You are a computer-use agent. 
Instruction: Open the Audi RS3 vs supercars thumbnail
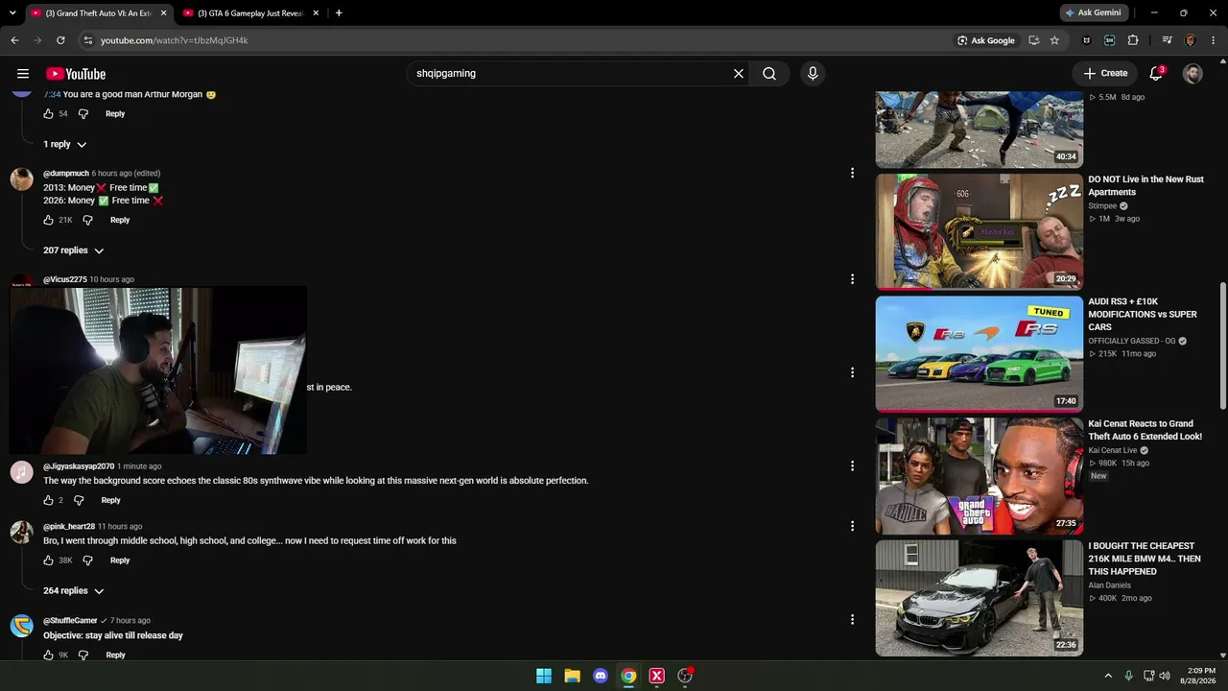(979, 353)
